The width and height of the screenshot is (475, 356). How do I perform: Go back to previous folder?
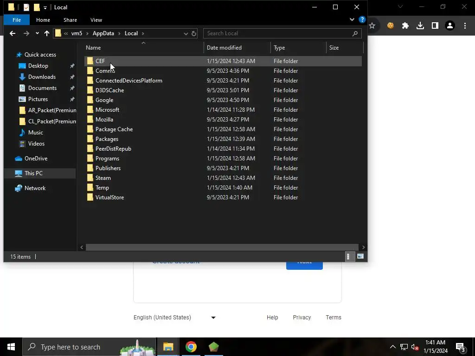coord(13,33)
